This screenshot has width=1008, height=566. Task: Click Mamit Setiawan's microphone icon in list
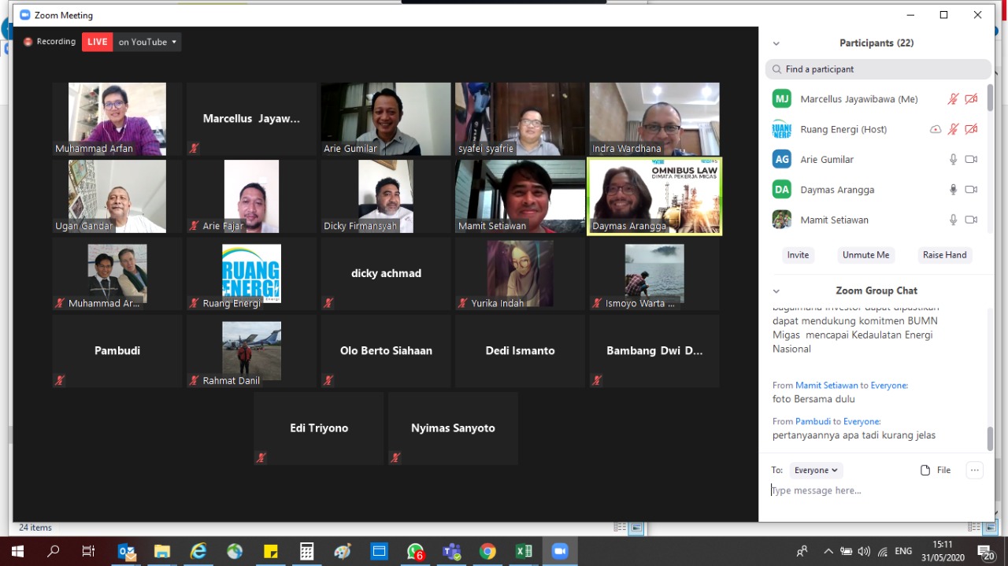pyautogui.click(x=953, y=220)
